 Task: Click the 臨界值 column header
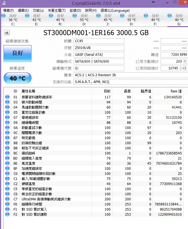[142, 91]
